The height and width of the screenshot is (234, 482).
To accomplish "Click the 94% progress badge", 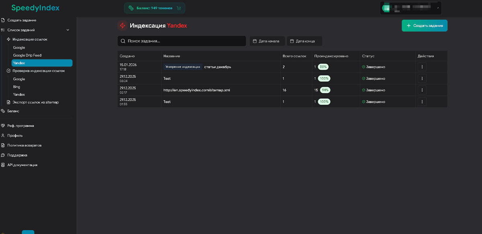I will (325, 90).
